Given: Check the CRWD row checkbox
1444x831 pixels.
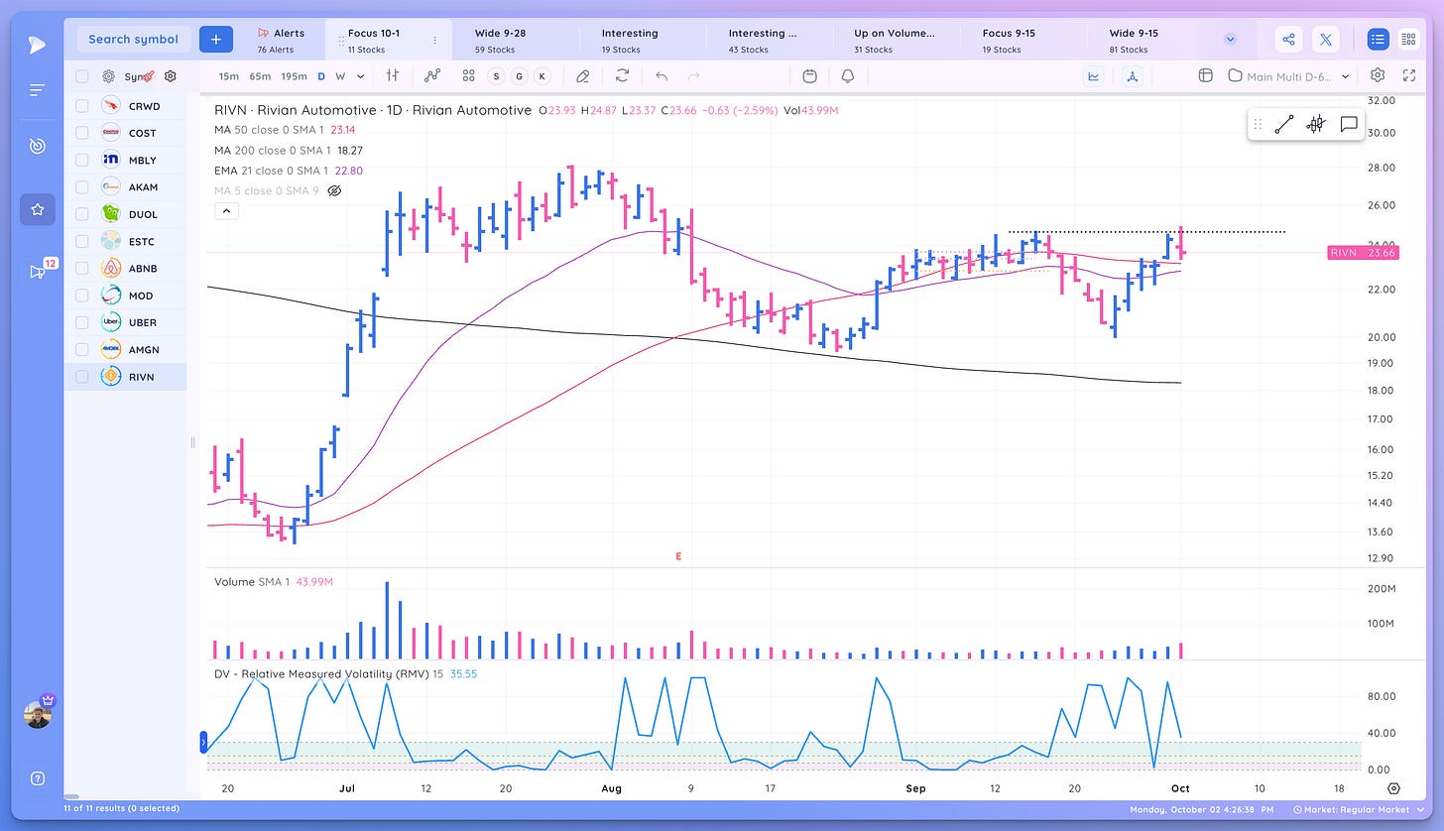Looking at the screenshot, I should [82, 105].
